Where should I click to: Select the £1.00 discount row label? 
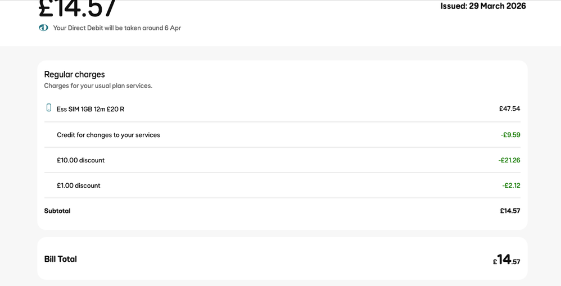78,185
